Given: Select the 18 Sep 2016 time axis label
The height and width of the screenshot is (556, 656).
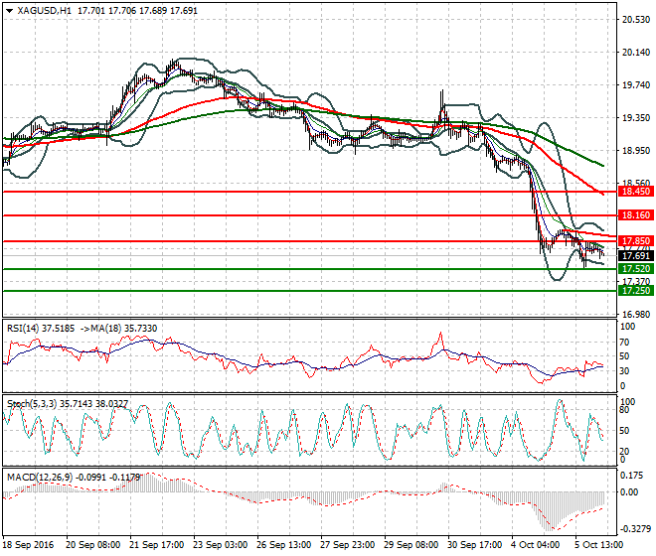Looking at the screenshot, I should point(28,545).
